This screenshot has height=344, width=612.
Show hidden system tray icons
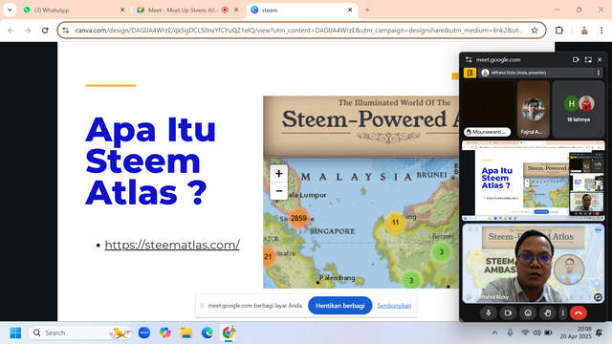[x=494, y=333]
